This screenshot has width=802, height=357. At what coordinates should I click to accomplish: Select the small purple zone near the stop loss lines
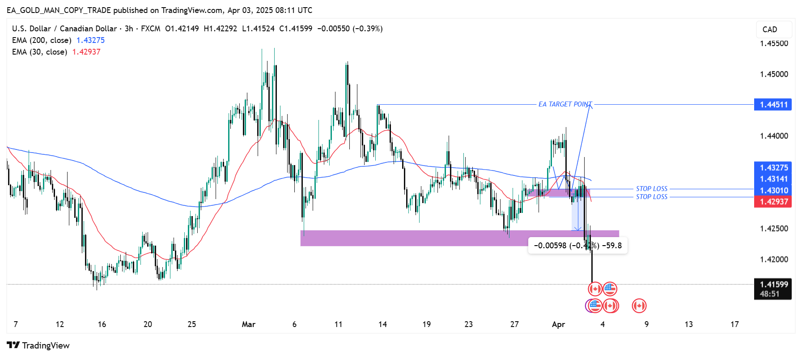[559, 193]
